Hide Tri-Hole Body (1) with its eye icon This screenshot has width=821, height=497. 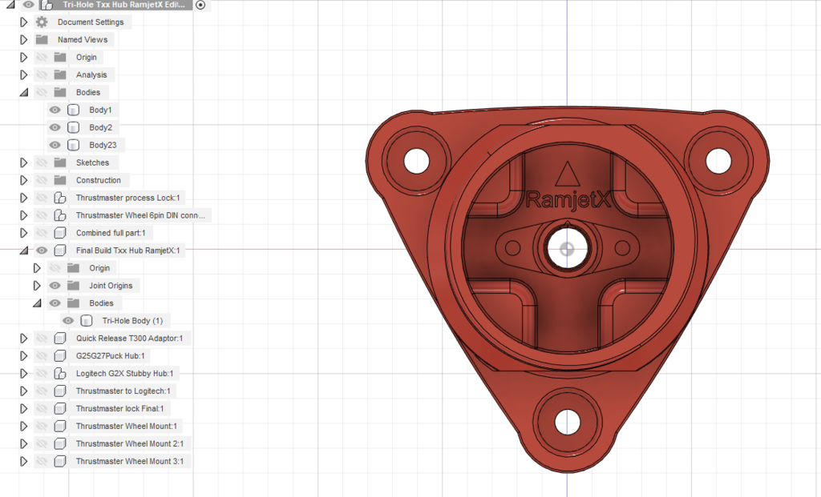[68, 320]
